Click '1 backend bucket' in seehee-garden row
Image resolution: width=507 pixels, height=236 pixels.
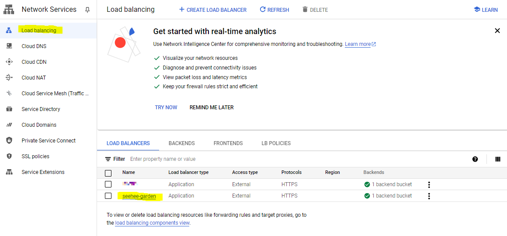[392, 196]
